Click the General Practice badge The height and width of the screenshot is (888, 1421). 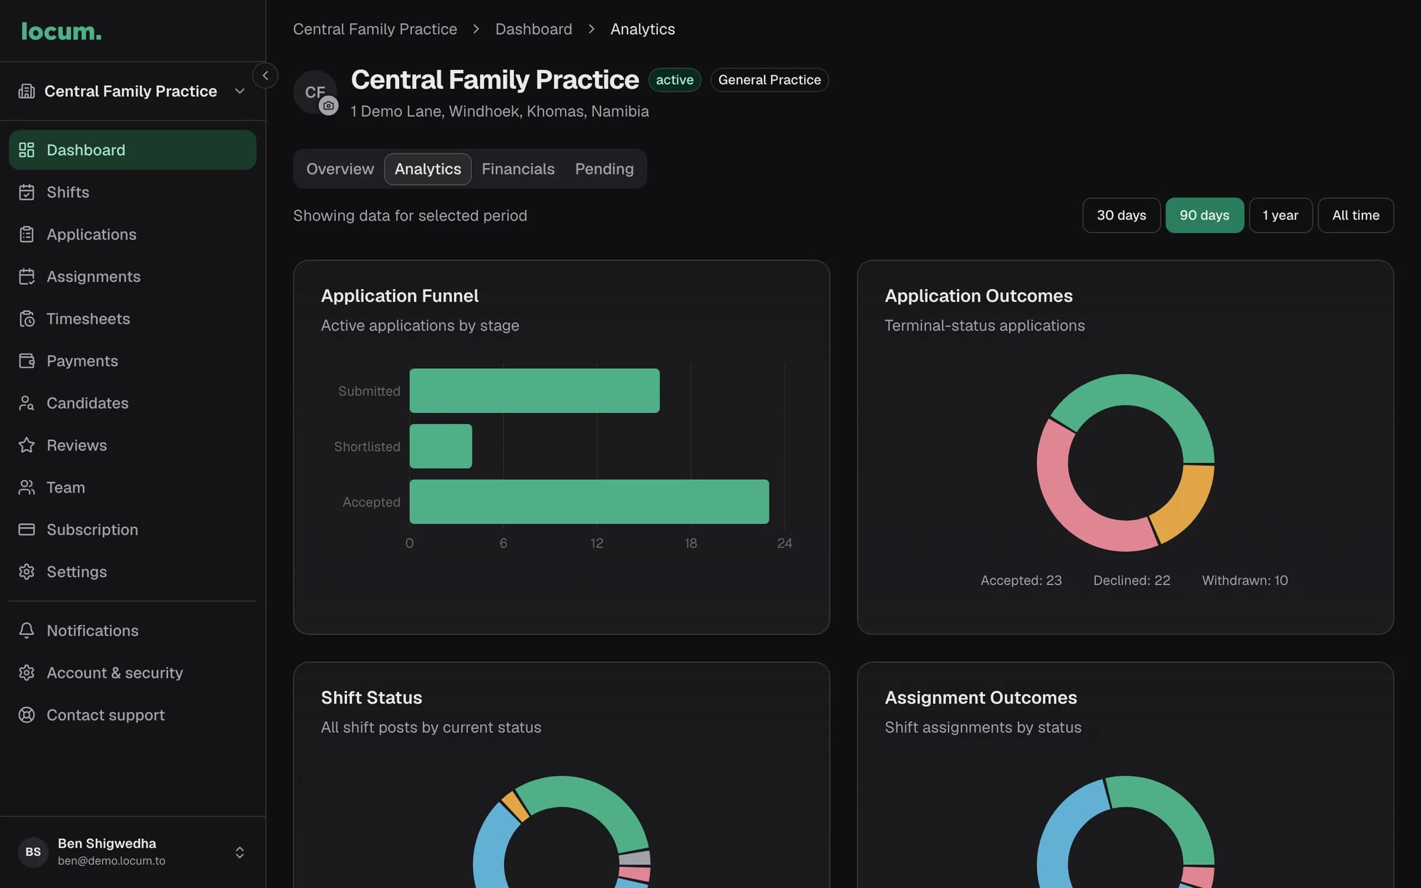[769, 80]
